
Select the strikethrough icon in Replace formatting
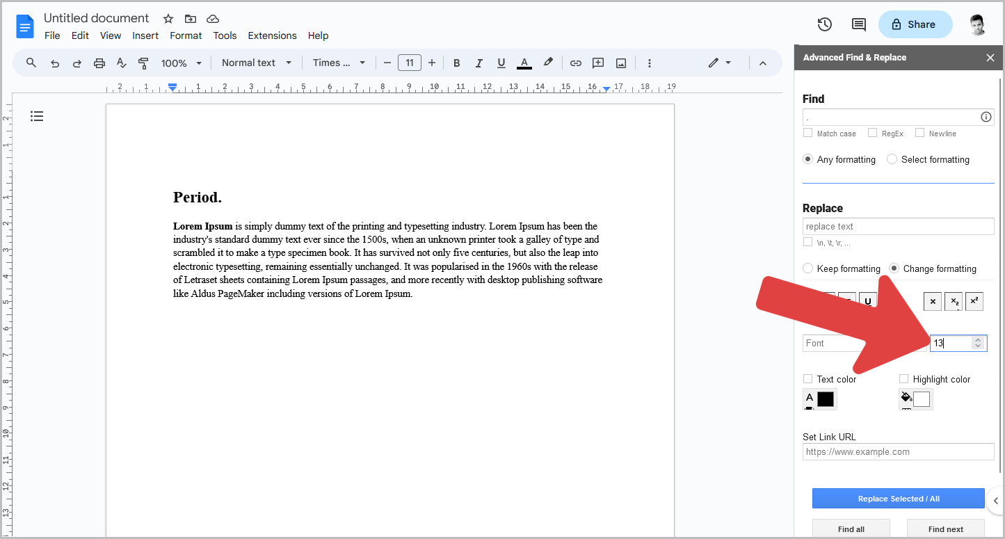[x=932, y=300]
